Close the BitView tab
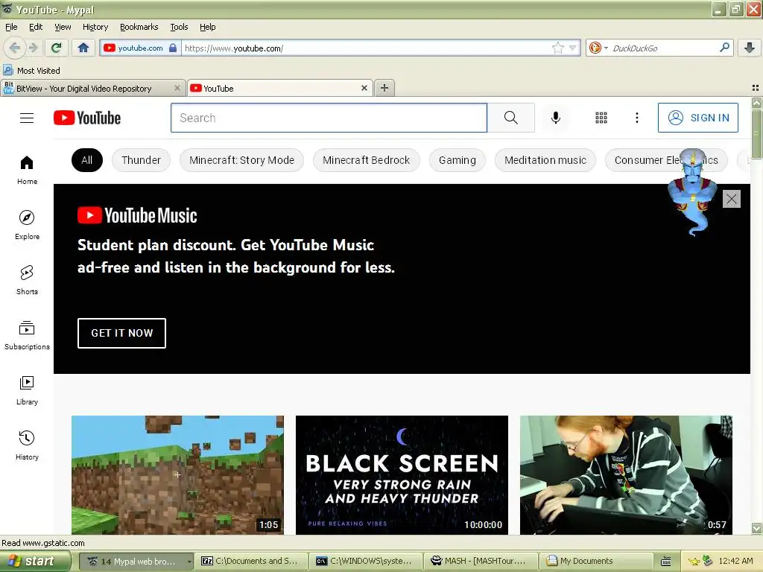 tap(177, 88)
